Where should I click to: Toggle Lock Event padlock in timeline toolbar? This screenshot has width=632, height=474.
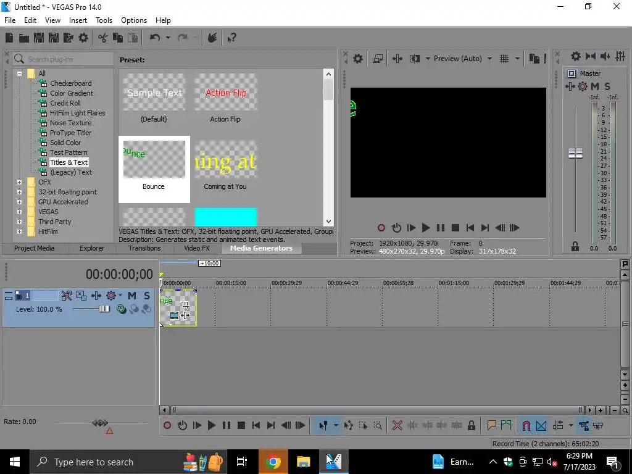coord(471,425)
